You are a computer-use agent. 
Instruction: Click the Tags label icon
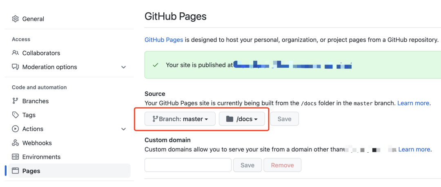coord(15,115)
